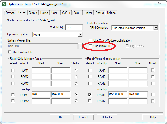The height and width of the screenshot is (124, 167).
Task: Enable RAM3 NoInit checkbox
Action: pyautogui.click(x=153, y=84)
